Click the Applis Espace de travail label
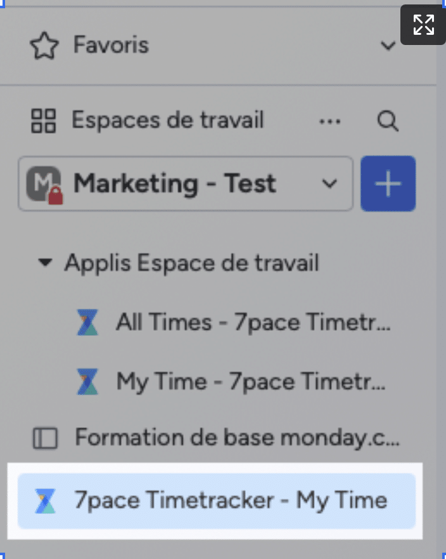This screenshot has width=446, height=559. tap(192, 264)
